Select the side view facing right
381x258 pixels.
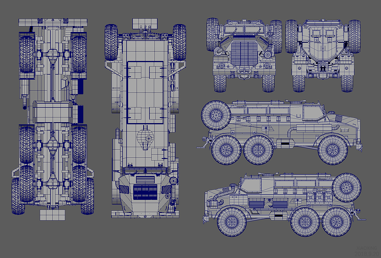[x=279, y=132]
